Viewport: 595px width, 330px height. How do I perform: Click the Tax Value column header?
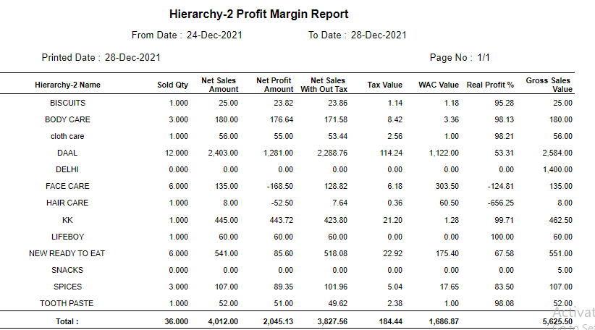pos(384,85)
